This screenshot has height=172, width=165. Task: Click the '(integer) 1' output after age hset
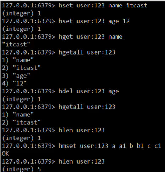(22, 29)
